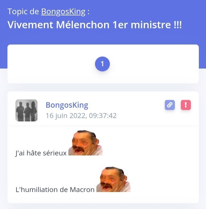Screen dimensions: 206x209
Task: Copy the post permalink with chain icon
Action: pos(170,105)
